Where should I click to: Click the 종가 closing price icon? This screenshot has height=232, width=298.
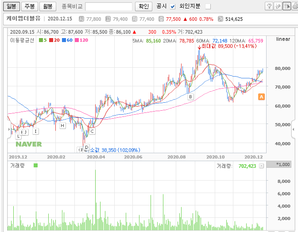[161, 19]
